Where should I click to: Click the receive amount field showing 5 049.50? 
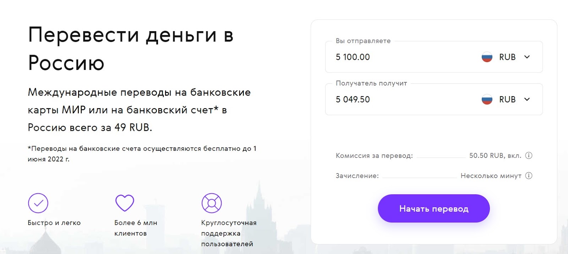(401, 99)
